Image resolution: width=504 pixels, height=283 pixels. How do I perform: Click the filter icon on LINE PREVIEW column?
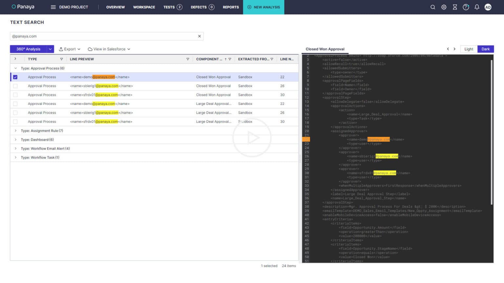[x=188, y=59]
